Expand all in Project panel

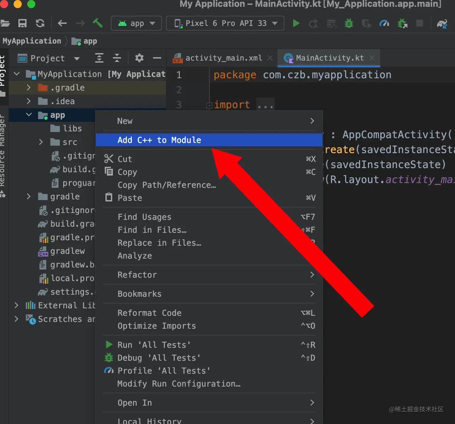[x=99, y=58]
